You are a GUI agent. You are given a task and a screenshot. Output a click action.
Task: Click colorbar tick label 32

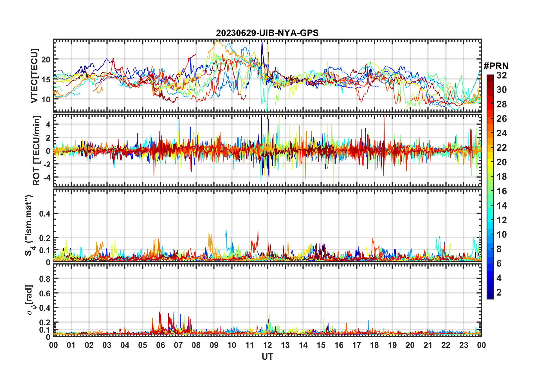click(x=502, y=75)
